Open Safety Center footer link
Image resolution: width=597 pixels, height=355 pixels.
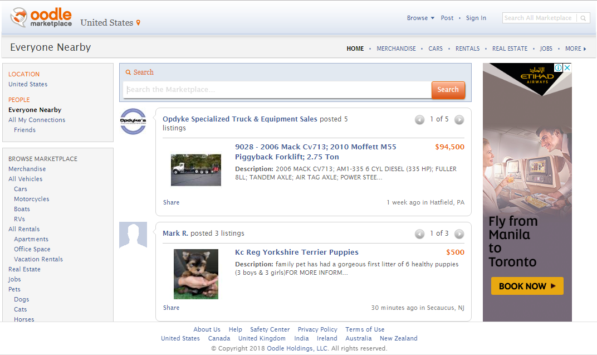click(x=270, y=329)
